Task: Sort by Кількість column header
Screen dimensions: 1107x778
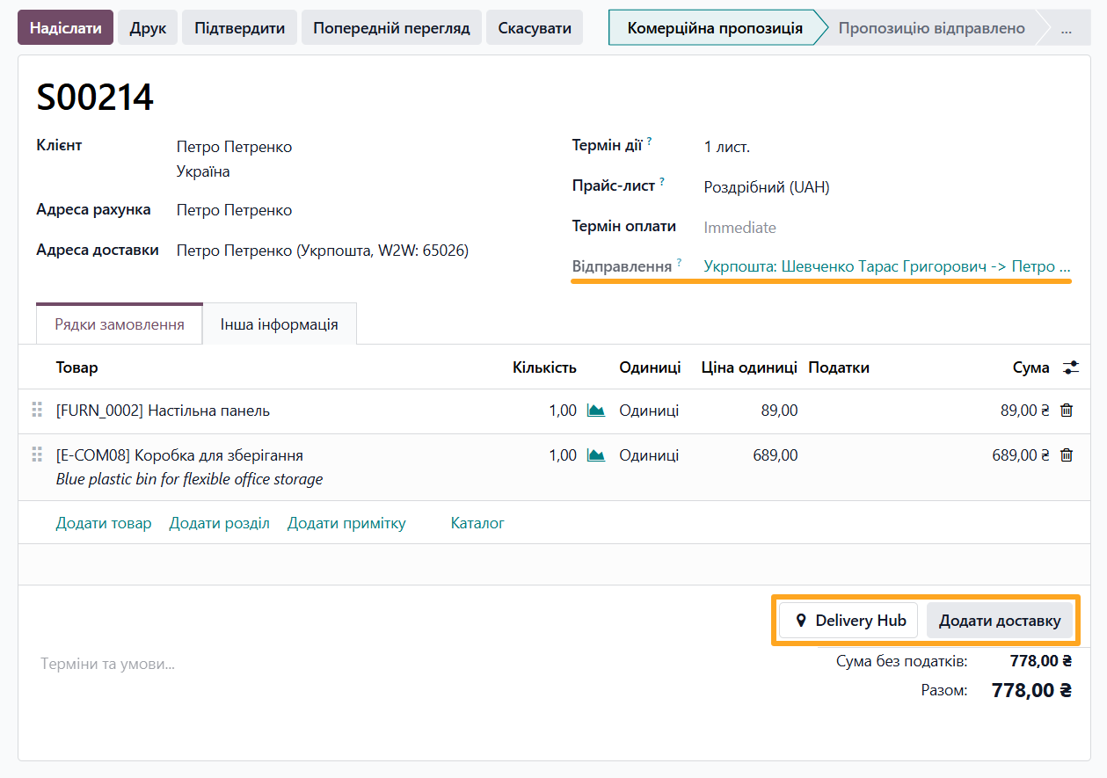Action: point(544,367)
